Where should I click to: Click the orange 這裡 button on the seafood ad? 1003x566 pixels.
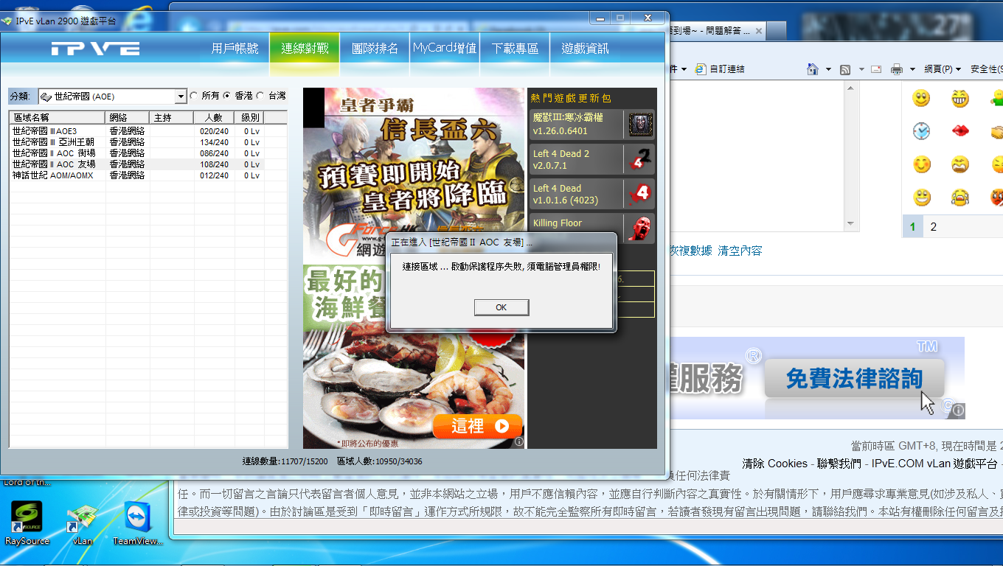coord(478,426)
